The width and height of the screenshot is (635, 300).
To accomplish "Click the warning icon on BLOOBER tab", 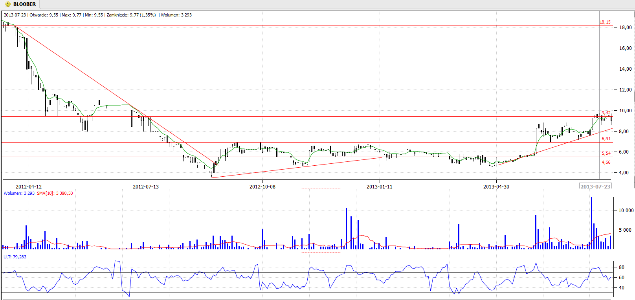I will pyautogui.click(x=7, y=4).
